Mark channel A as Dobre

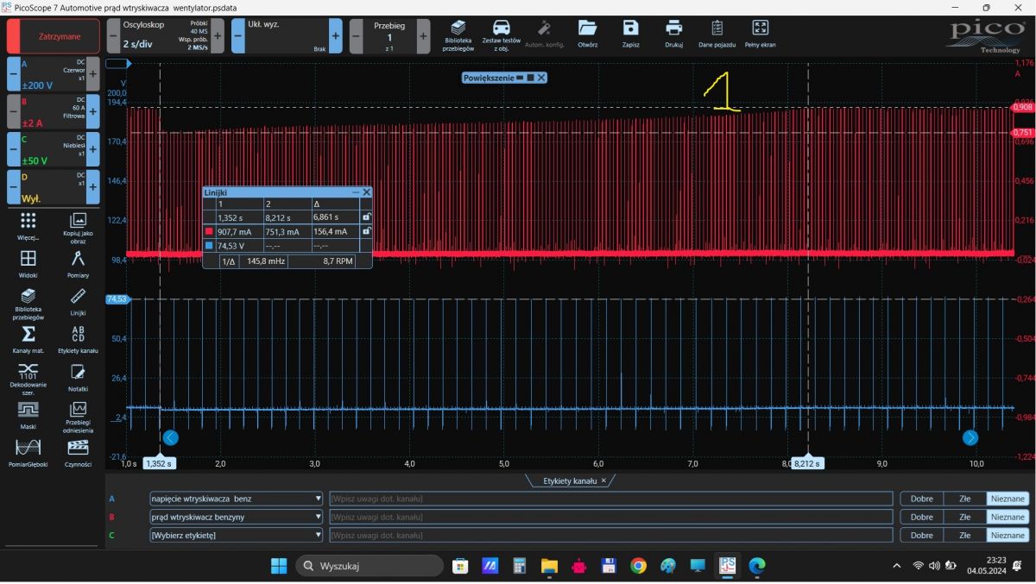click(921, 499)
